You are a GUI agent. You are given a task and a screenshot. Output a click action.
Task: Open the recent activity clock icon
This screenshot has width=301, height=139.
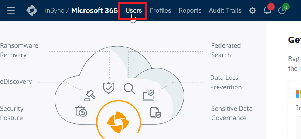tap(282, 11)
